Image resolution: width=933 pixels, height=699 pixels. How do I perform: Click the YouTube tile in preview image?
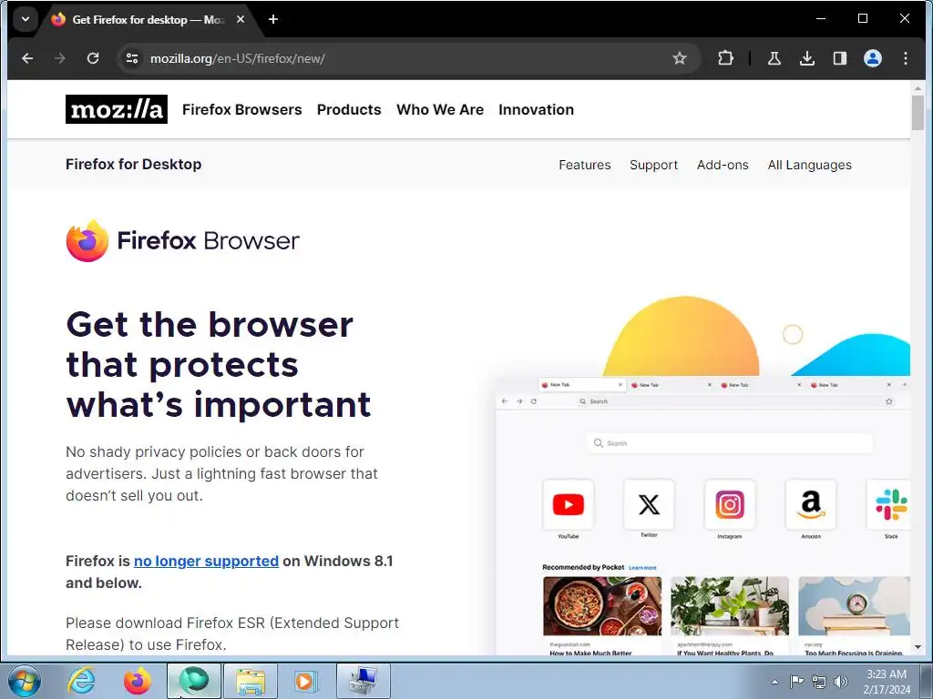(569, 504)
